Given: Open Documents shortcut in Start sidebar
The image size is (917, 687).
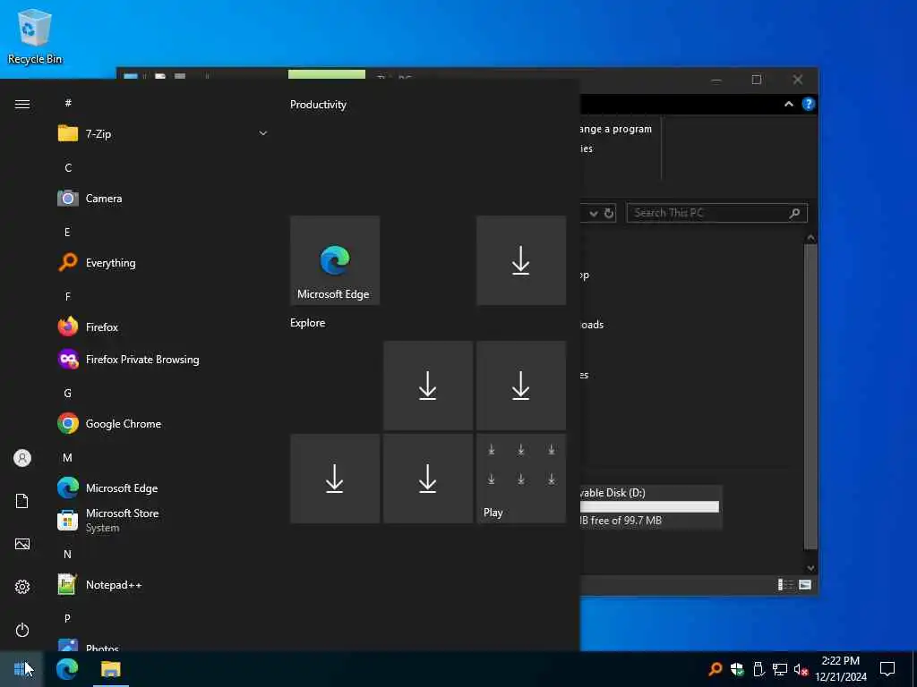Looking at the screenshot, I should [x=22, y=501].
